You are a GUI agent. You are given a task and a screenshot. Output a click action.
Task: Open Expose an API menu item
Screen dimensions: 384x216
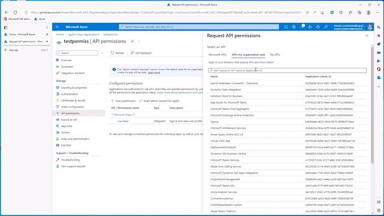click(69, 120)
